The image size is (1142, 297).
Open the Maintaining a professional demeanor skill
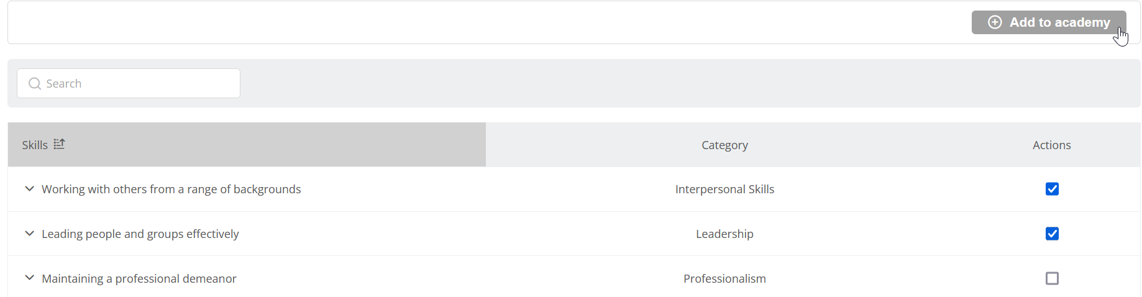139,278
